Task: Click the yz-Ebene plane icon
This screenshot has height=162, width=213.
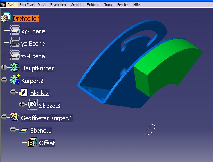Action: tap(15, 42)
